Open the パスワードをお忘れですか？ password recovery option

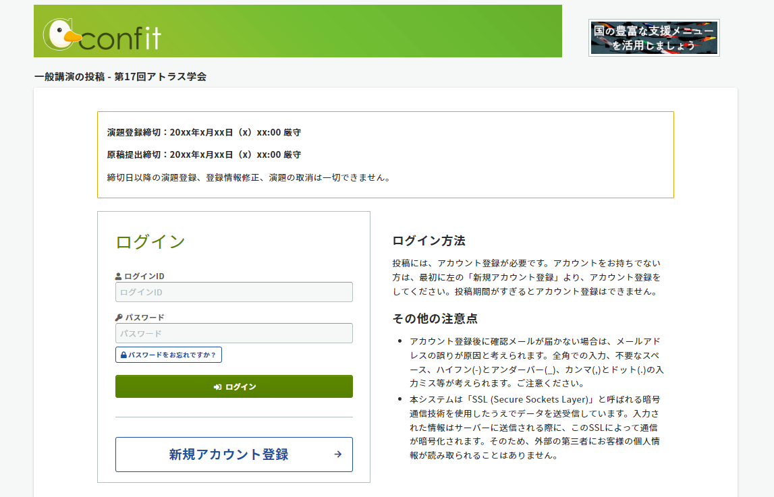167,354
